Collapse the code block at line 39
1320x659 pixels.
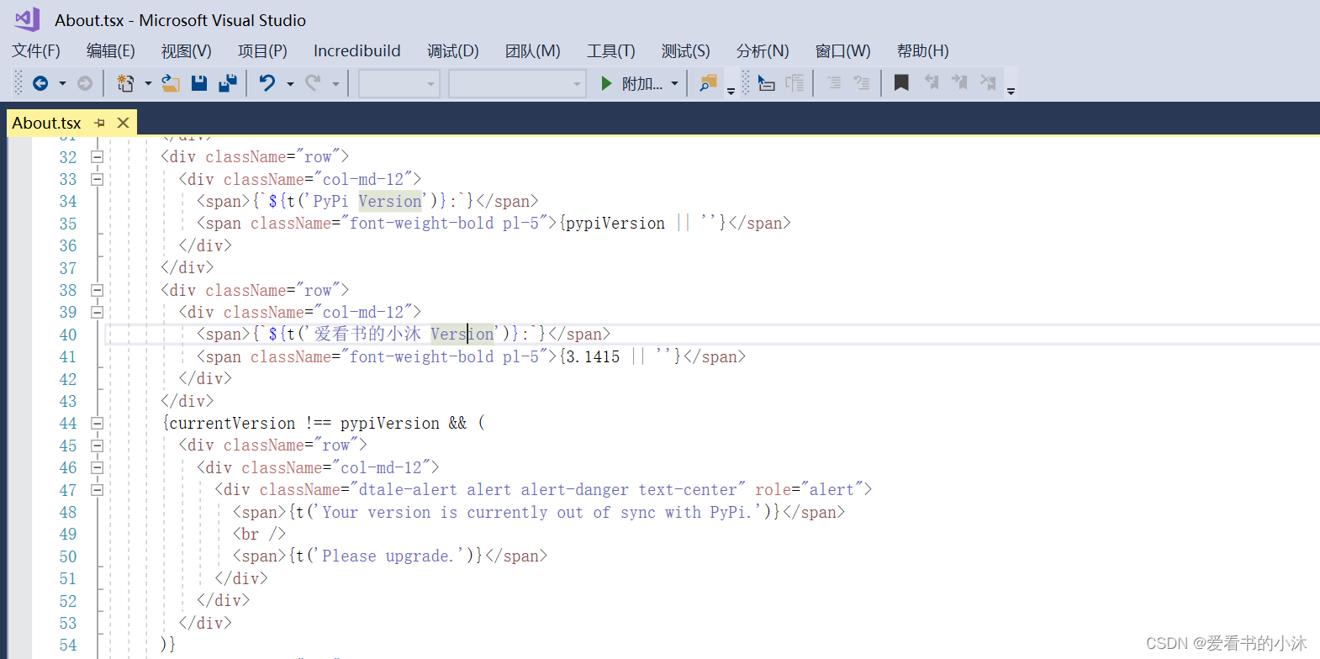point(97,312)
